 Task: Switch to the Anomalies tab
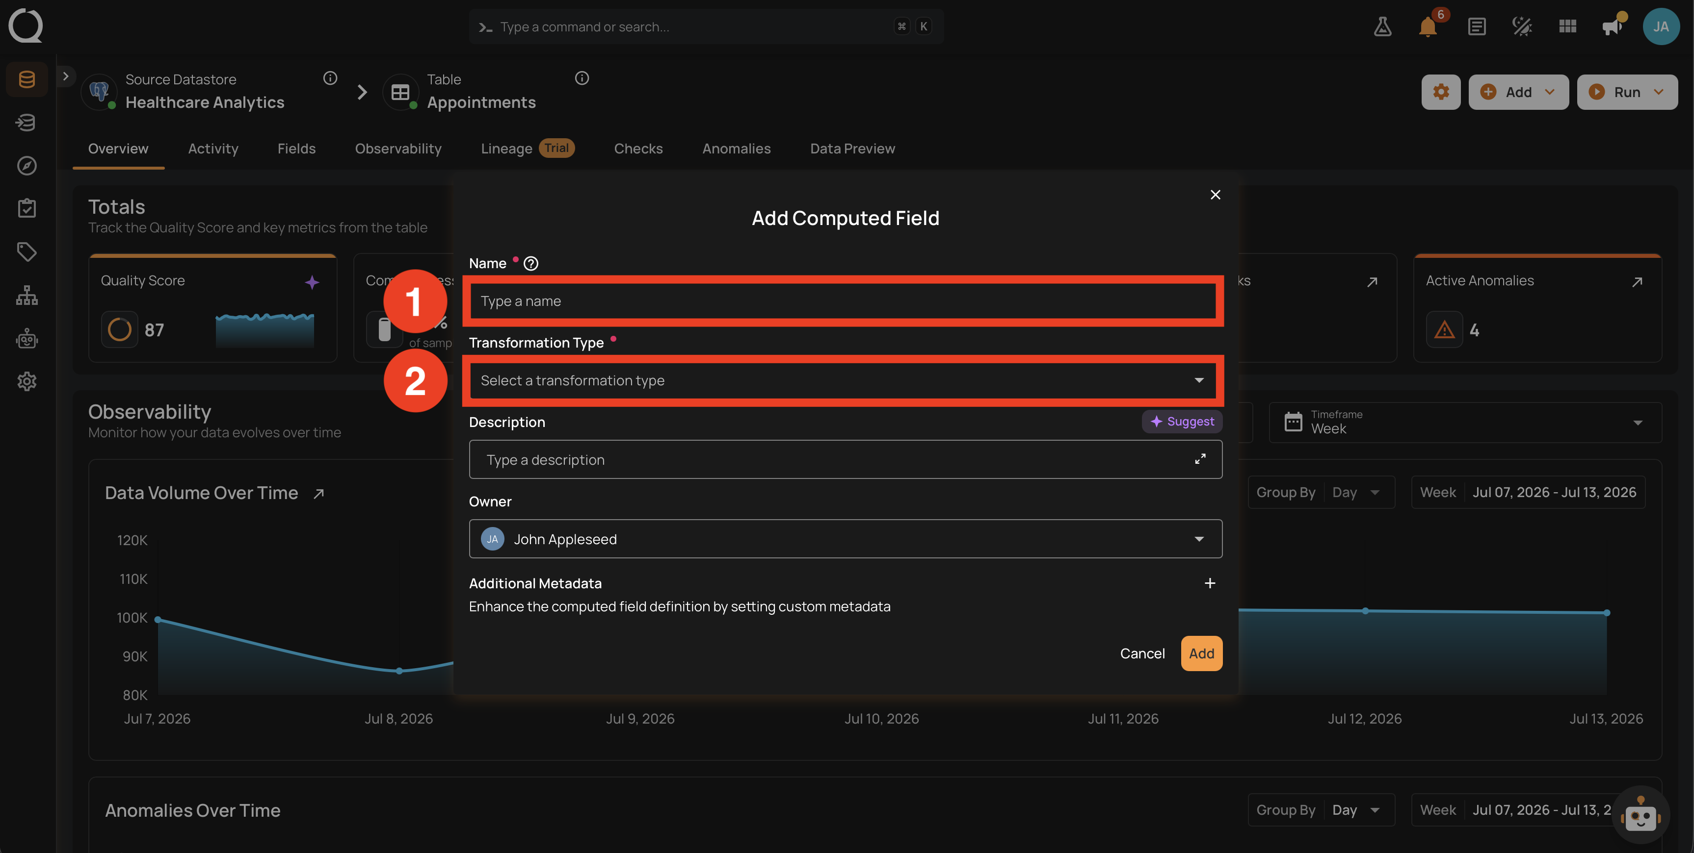click(x=736, y=149)
